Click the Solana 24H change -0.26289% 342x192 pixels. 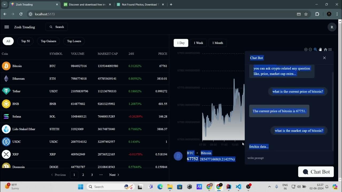pyautogui.click(x=135, y=117)
